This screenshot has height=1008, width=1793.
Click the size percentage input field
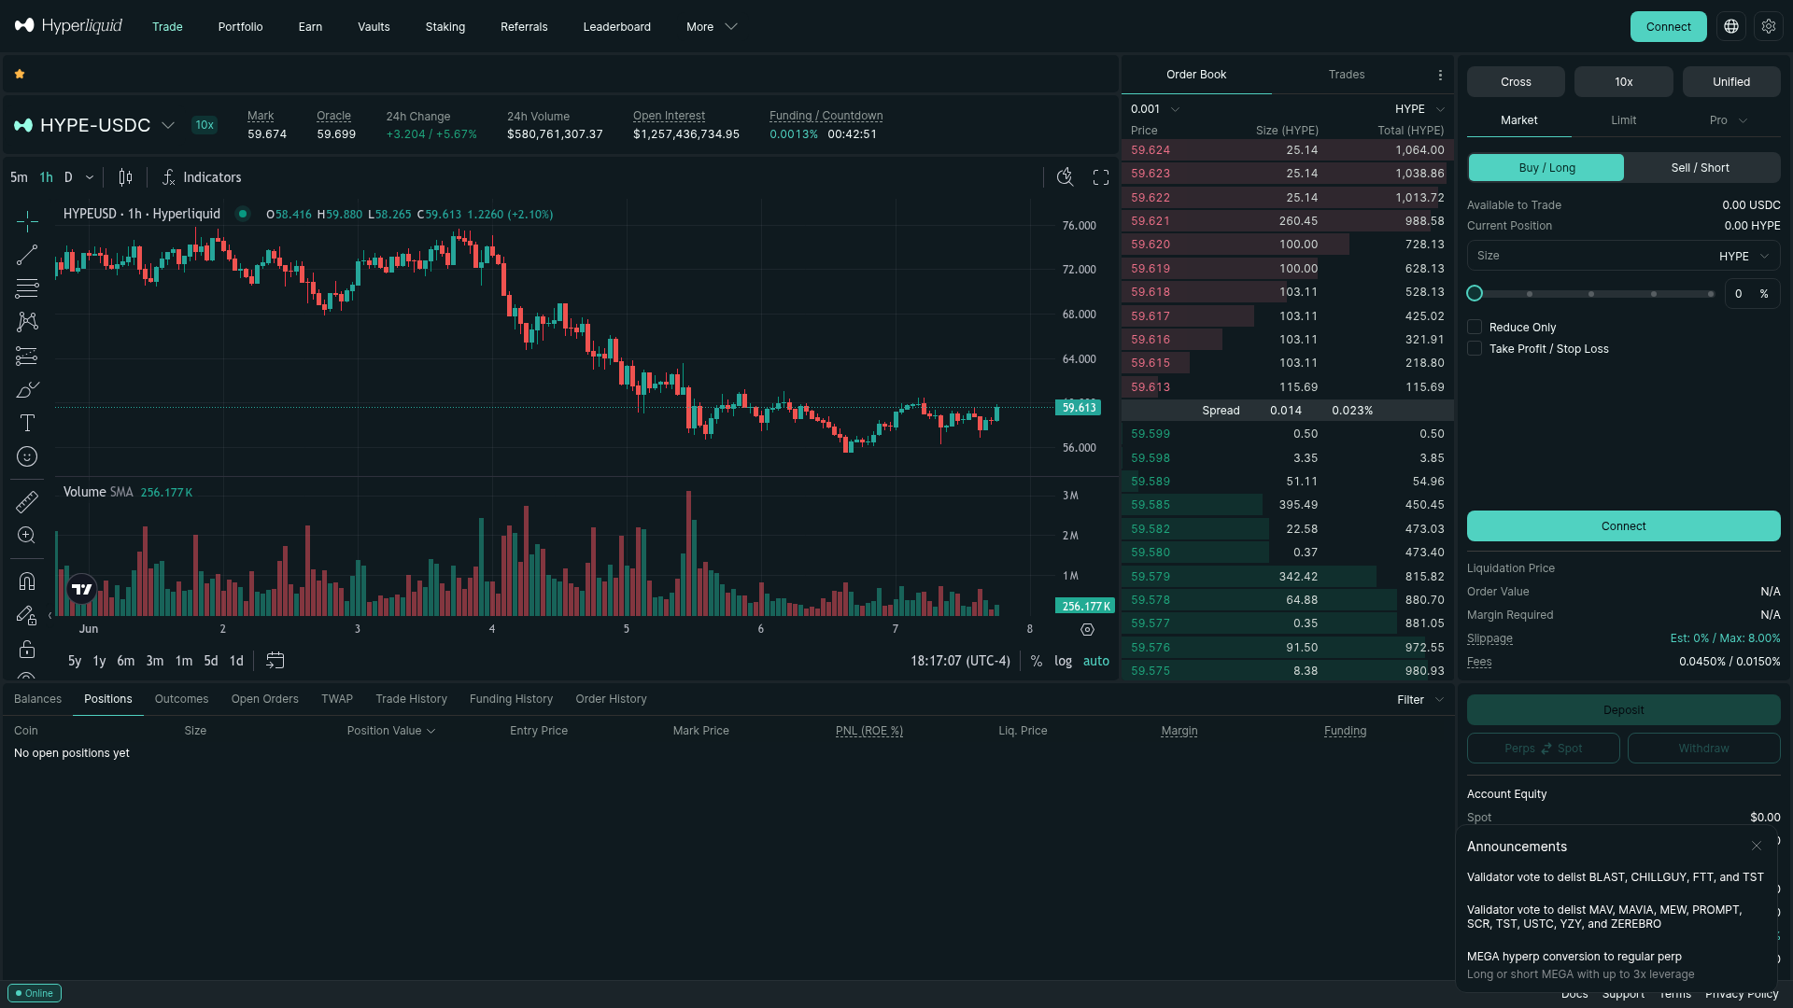coord(1753,294)
